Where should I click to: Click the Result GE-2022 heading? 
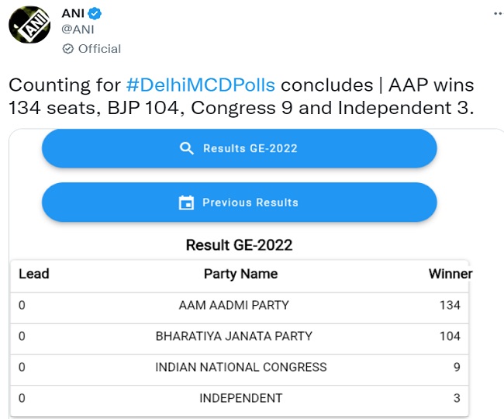239,245
